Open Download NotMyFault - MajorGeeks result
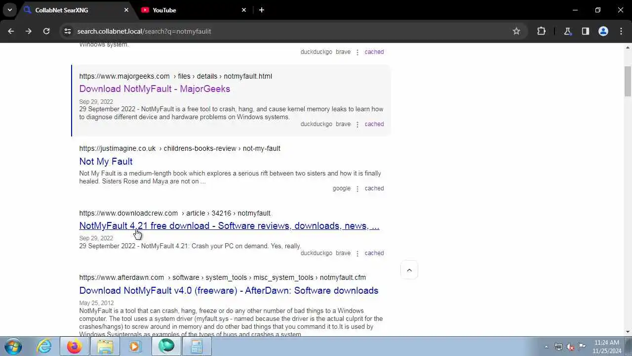The width and height of the screenshot is (632, 356). [155, 89]
